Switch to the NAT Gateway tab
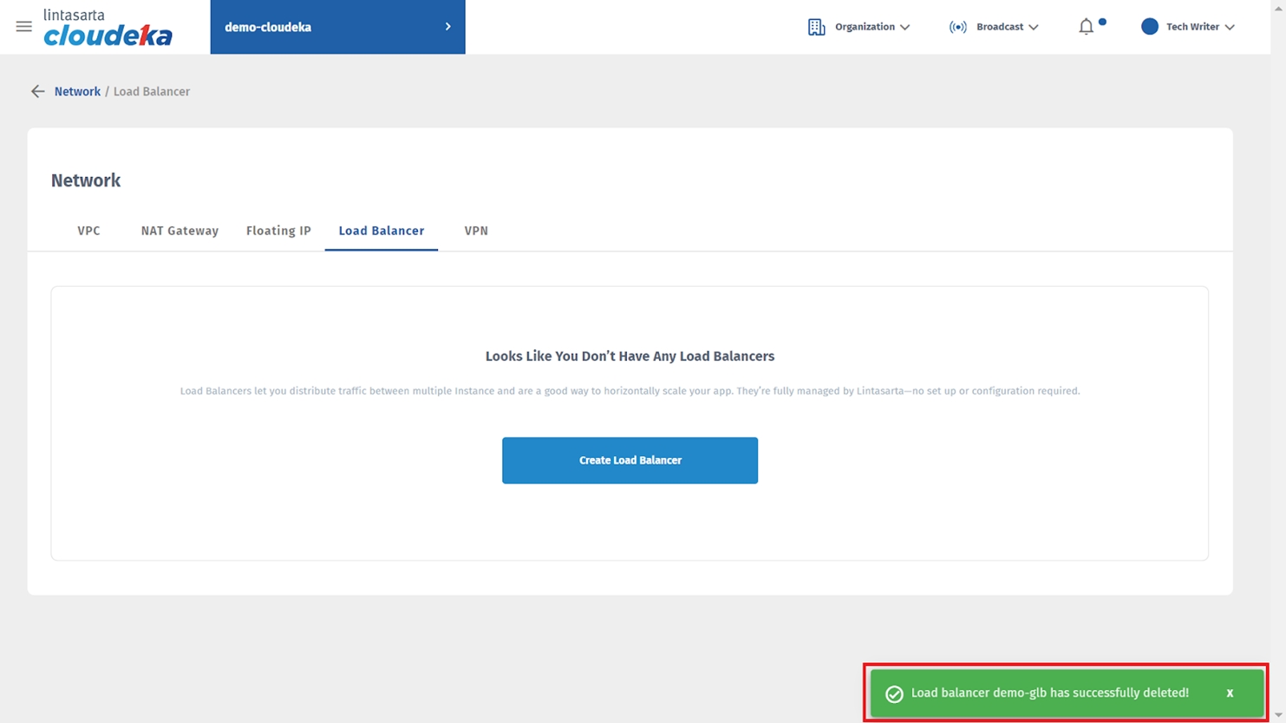Viewport: 1286px width, 723px height. tap(180, 231)
